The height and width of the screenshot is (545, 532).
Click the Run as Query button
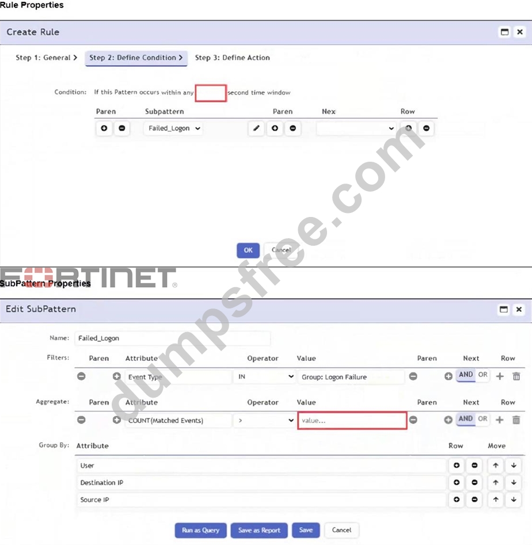pyautogui.click(x=200, y=530)
